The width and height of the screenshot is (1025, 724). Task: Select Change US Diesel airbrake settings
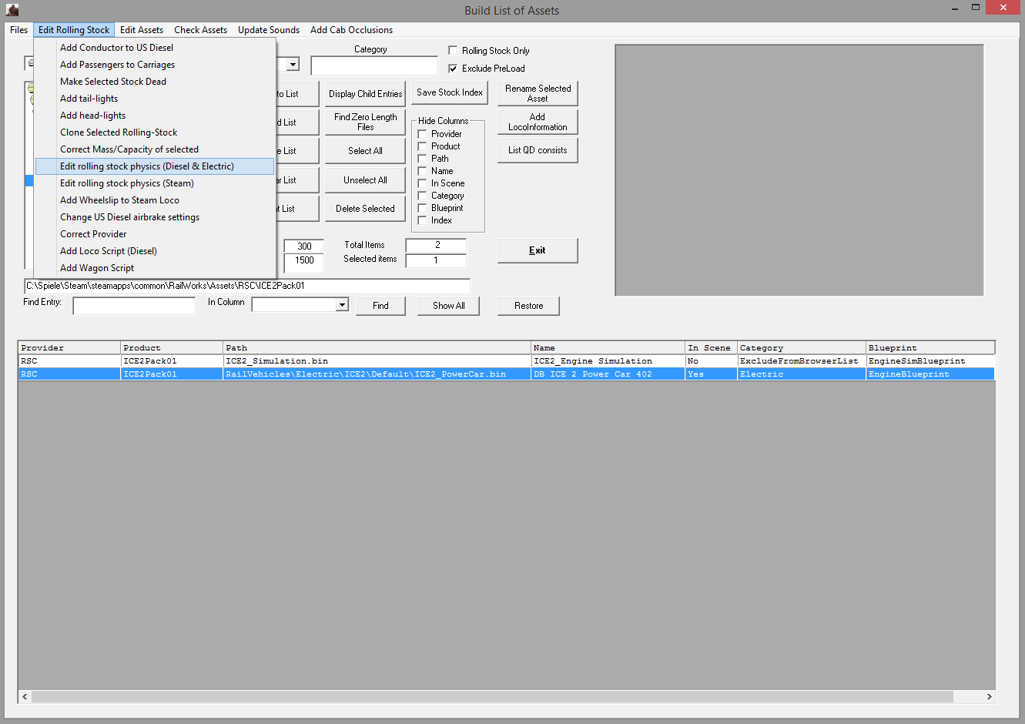155,217
